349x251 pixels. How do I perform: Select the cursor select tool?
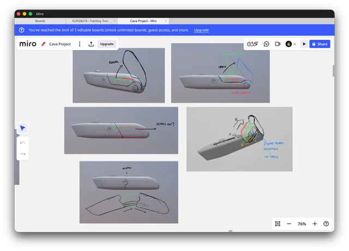coord(23,128)
